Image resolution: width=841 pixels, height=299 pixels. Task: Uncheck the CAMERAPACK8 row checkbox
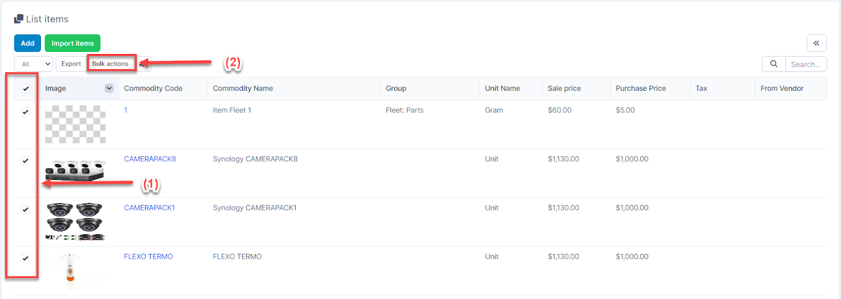tap(25, 161)
